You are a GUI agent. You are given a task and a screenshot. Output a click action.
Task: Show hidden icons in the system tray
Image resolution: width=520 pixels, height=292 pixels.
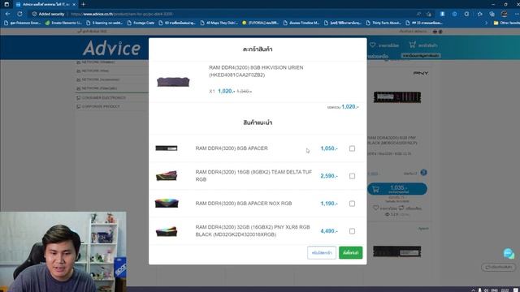(473, 290)
